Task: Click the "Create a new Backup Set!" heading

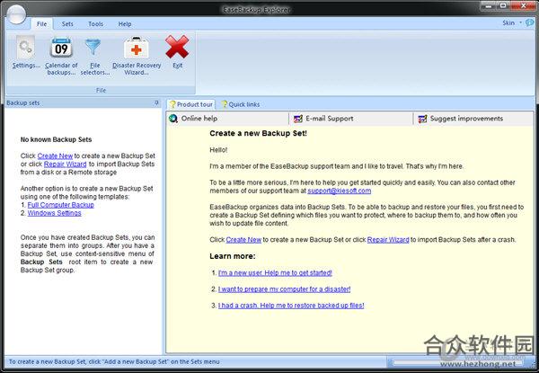Action: pyautogui.click(x=258, y=133)
